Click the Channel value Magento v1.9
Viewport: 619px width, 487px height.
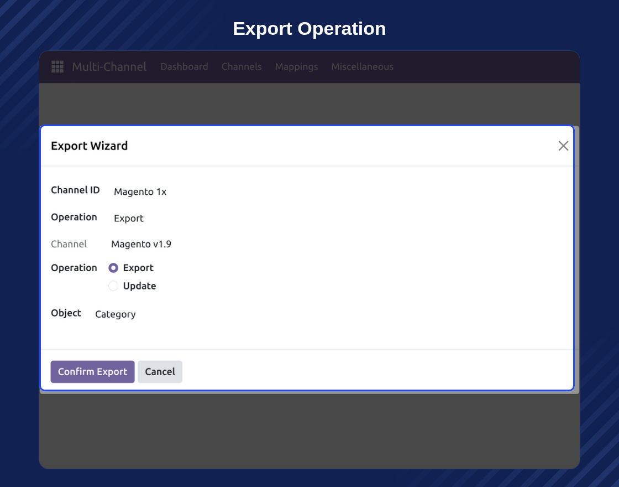141,244
